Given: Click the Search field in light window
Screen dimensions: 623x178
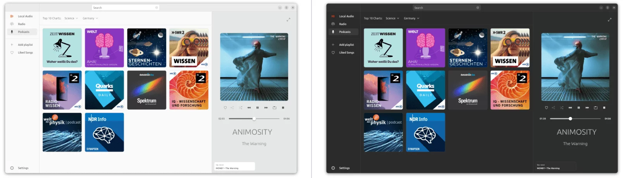Looking at the screenshot, I should pyautogui.click(x=126, y=8).
